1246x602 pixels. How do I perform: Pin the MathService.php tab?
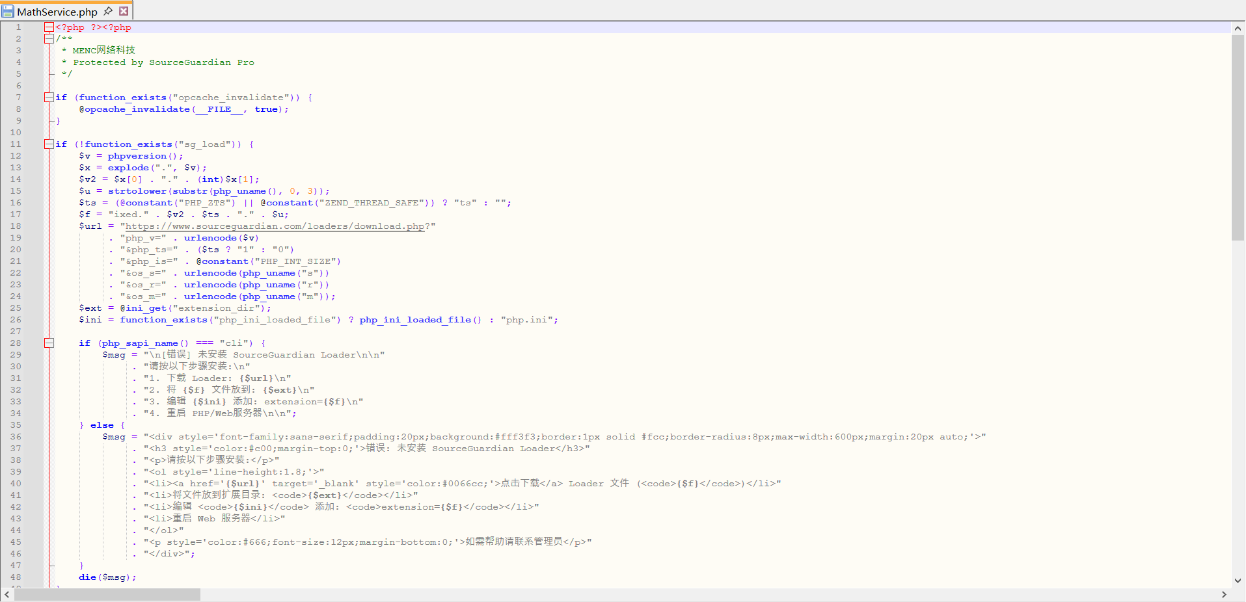click(108, 11)
